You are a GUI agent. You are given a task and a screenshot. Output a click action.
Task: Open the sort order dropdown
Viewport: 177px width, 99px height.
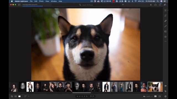[x=27, y=96]
